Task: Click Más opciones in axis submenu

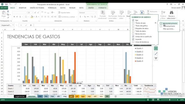Action: point(169,29)
